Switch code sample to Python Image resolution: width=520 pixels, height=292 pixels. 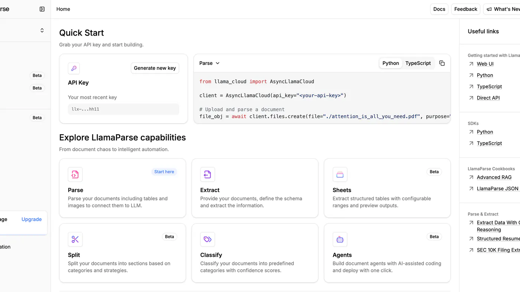point(391,63)
